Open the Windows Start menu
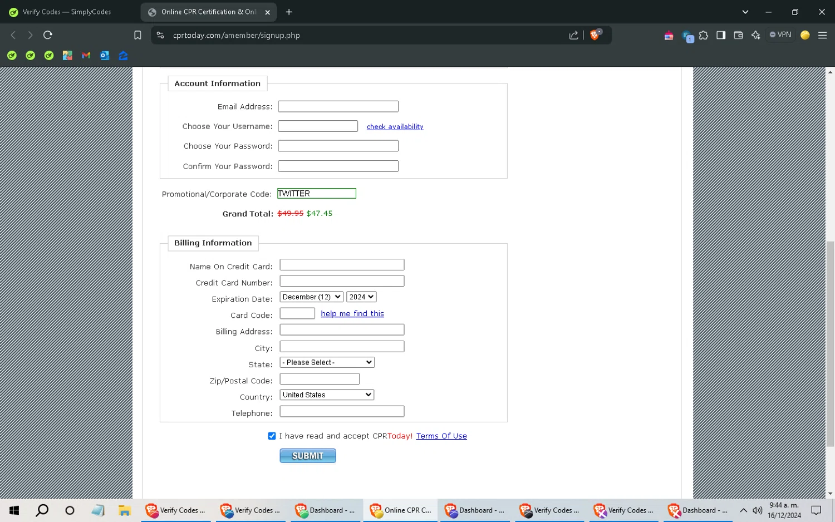835x522 pixels. 14,510
